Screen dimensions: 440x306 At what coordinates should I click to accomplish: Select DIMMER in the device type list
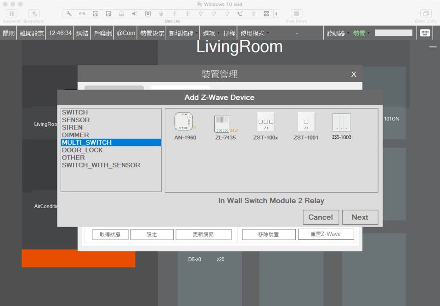pos(111,135)
